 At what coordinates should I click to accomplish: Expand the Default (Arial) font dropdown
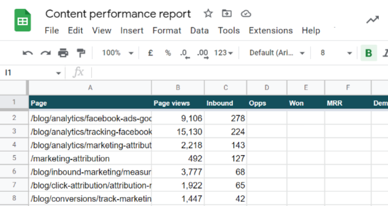(277, 53)
